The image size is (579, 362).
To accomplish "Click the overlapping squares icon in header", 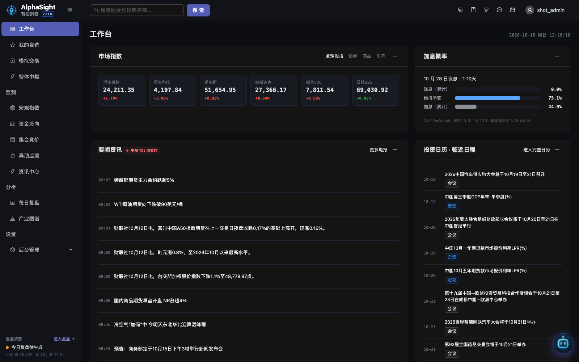I will coord(460,10).
